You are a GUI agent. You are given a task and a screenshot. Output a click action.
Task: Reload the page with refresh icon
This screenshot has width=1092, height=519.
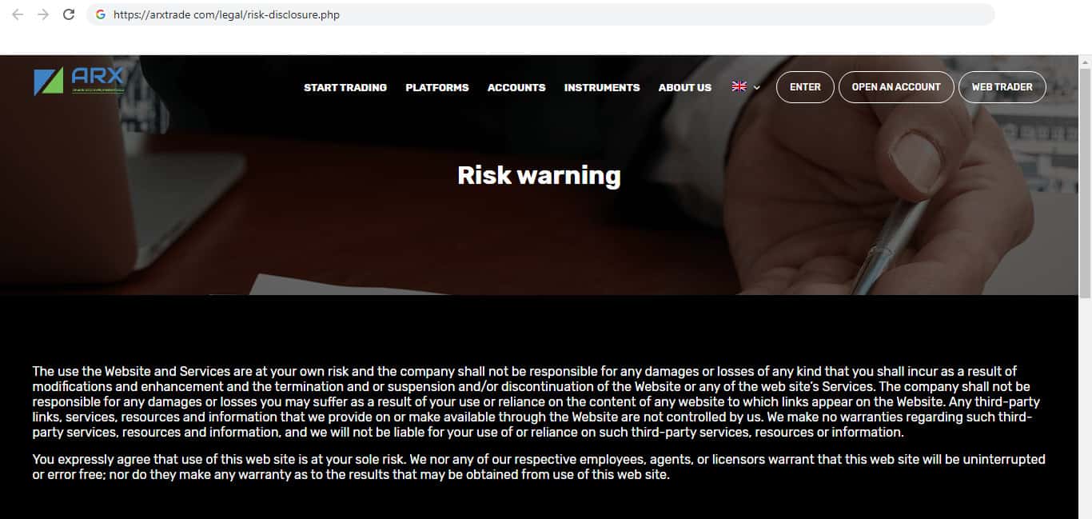(x=69, y=14)
